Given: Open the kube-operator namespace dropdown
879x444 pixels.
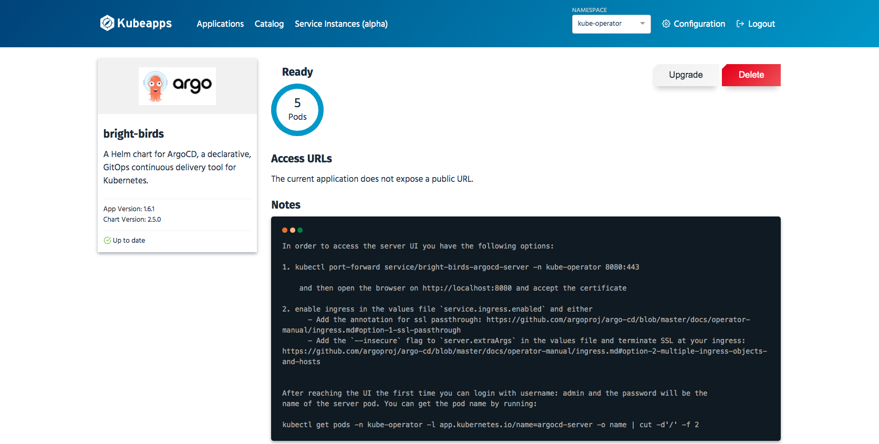Looking at the screenshot, I should tap(611, 24).
